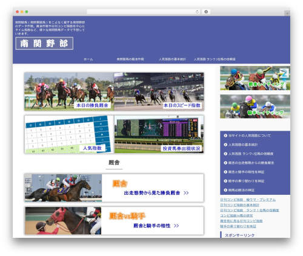The image size is (303, 256).
Task: Open 日刊コンピ指数の基本統計 link
Action: point(239,205)
